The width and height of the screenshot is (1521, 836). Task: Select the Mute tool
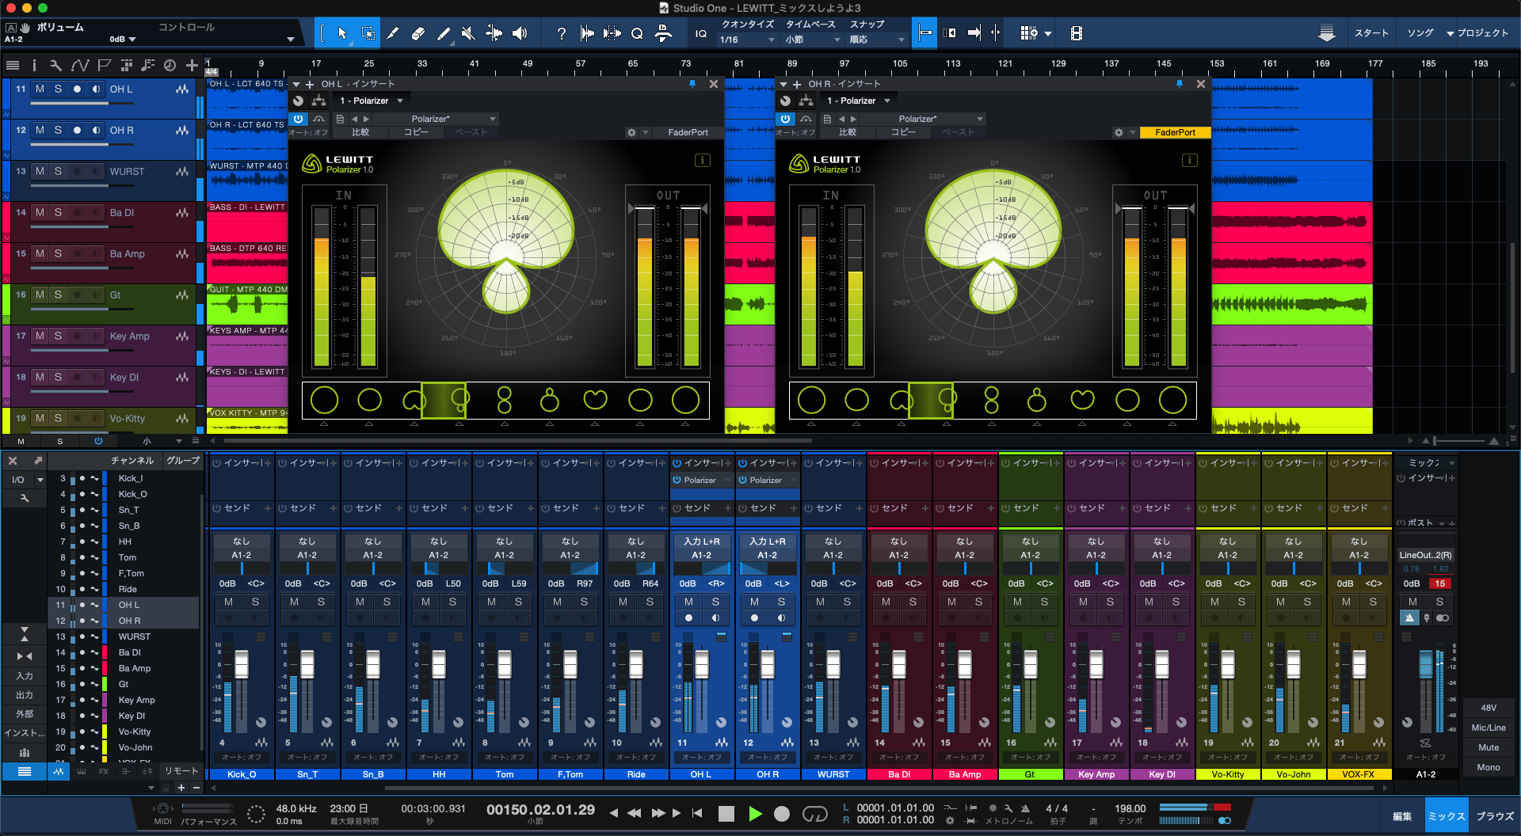point(468,33)
